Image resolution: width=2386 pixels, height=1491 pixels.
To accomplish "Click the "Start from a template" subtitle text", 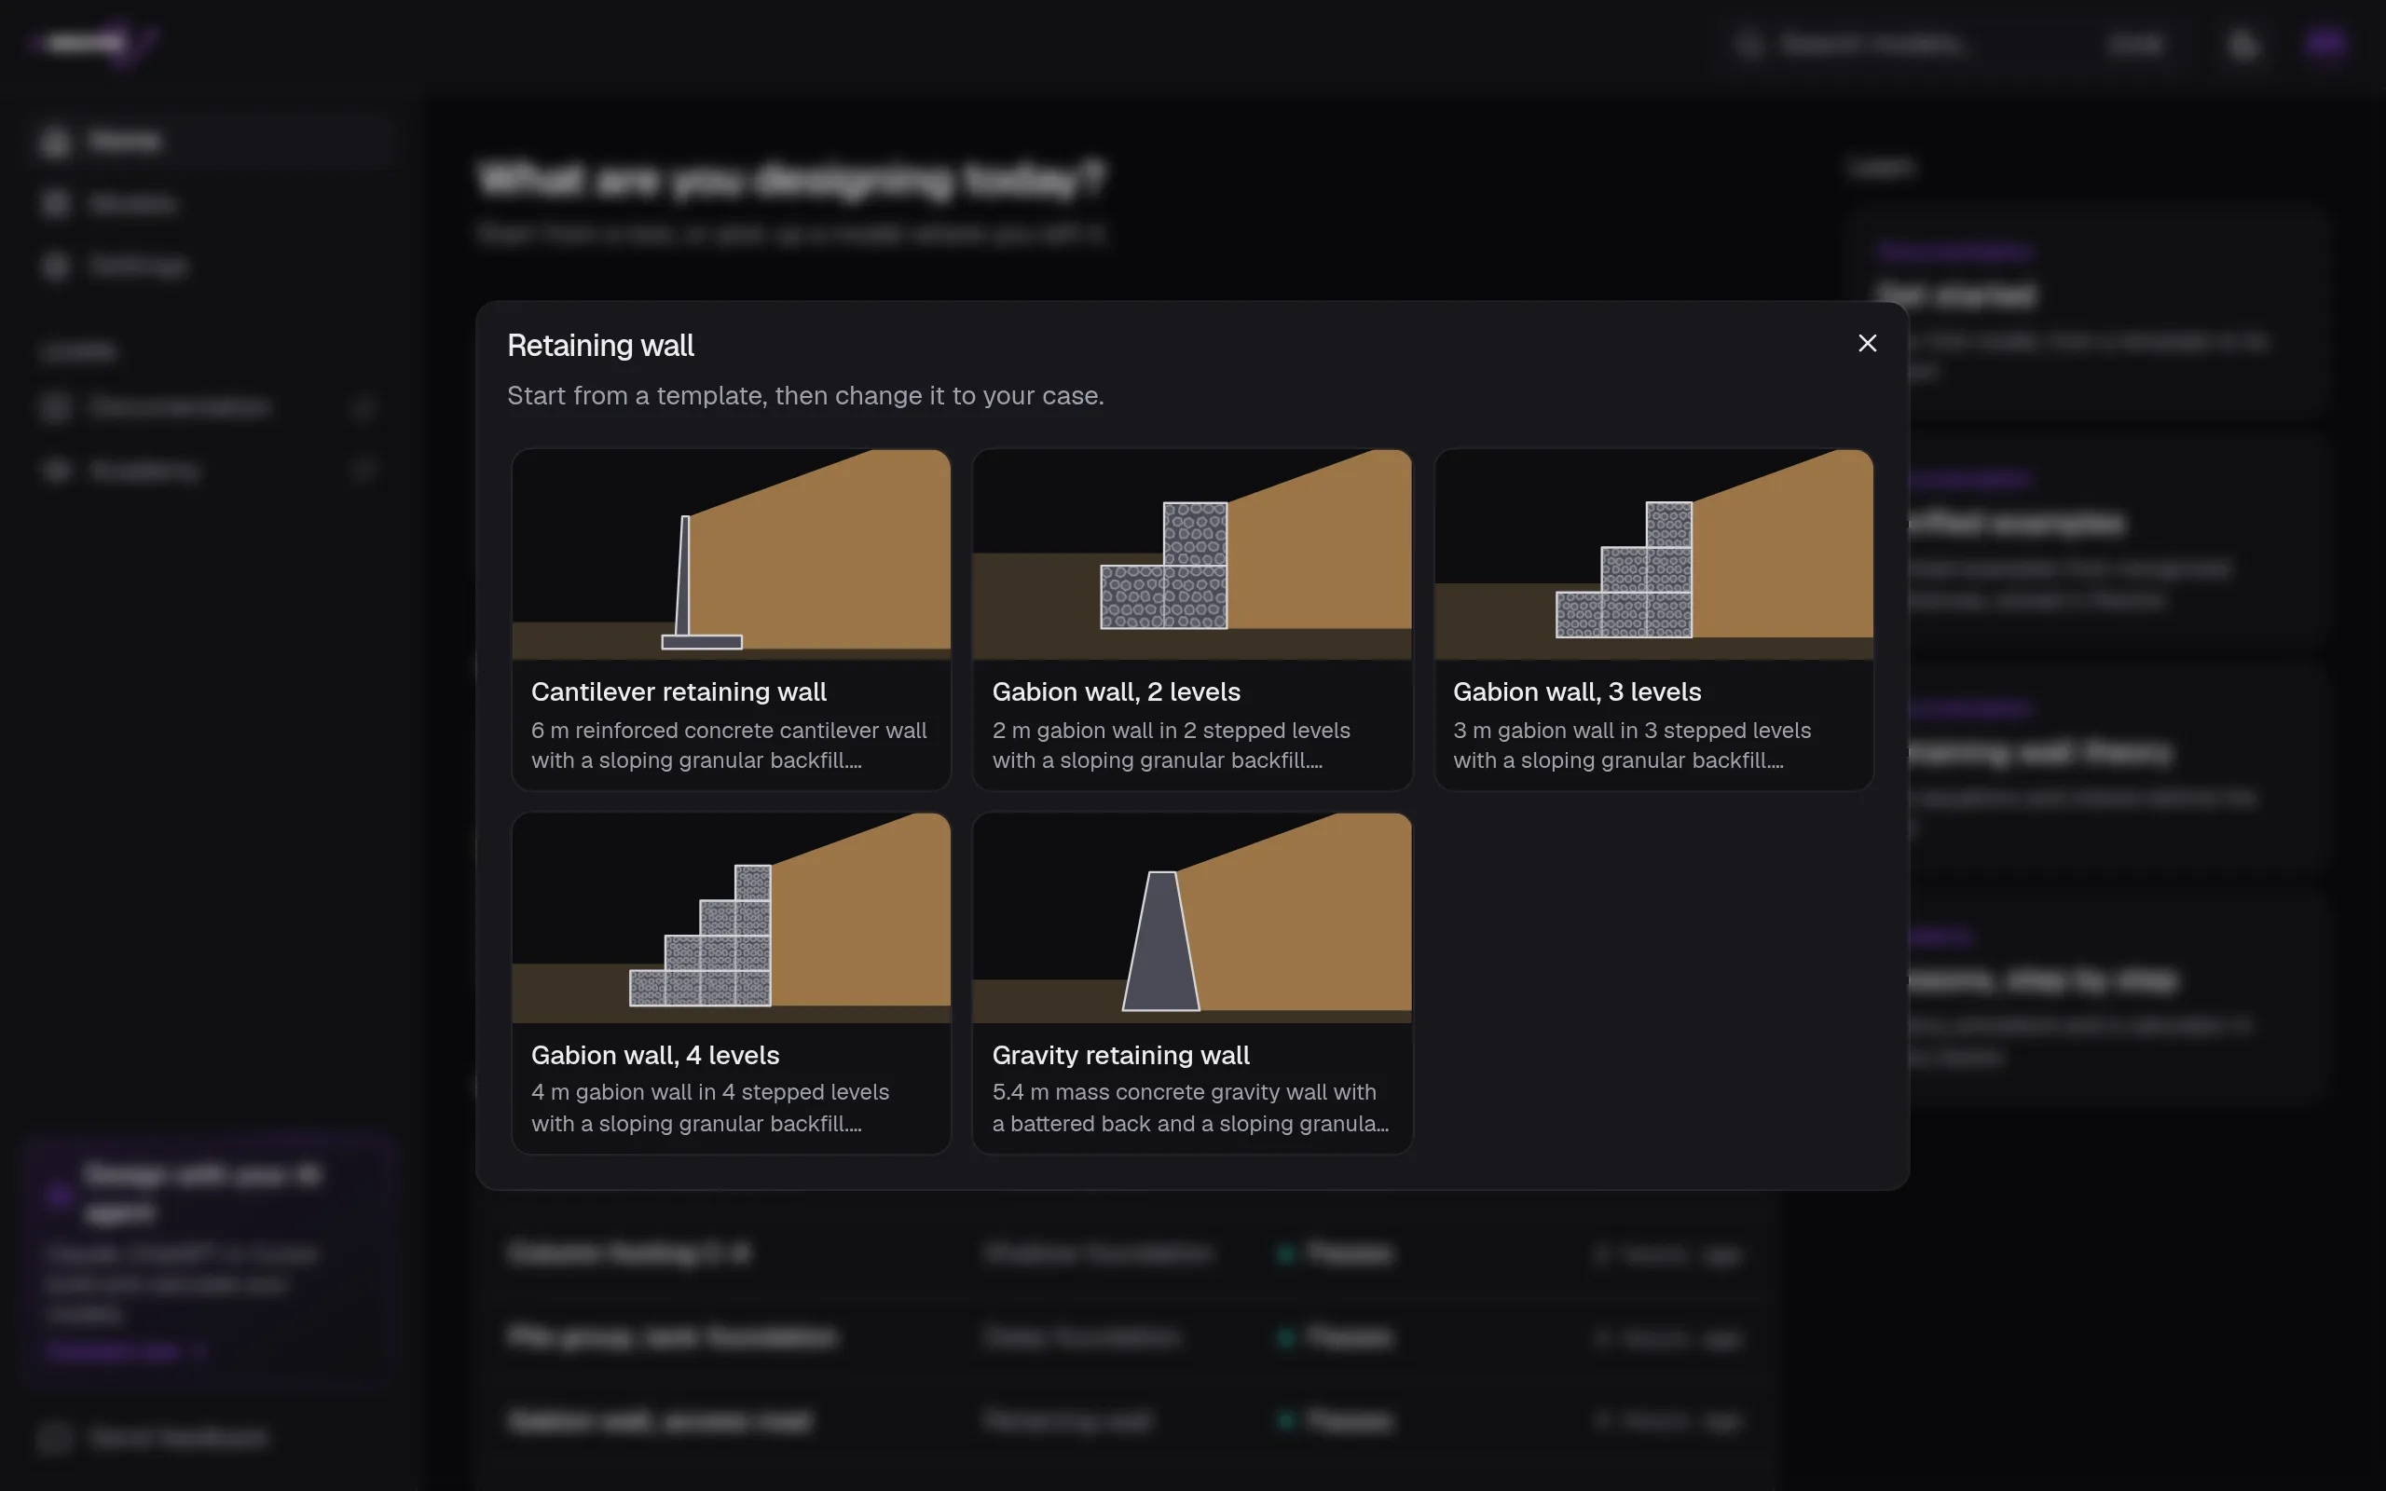I will click(805, 395).
